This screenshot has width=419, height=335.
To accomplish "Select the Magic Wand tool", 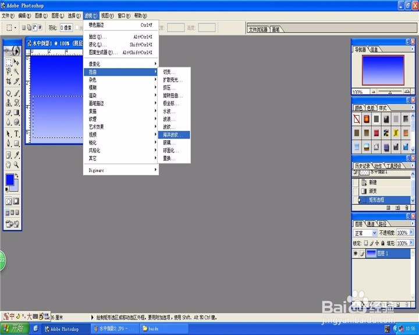I will coord(16,72).
